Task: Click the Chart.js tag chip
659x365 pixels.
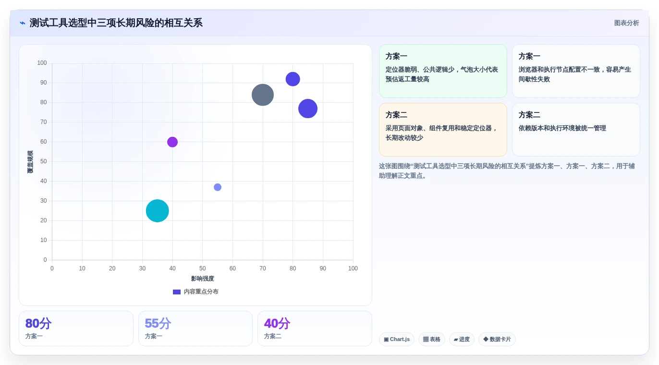Action: coord(397,340)
